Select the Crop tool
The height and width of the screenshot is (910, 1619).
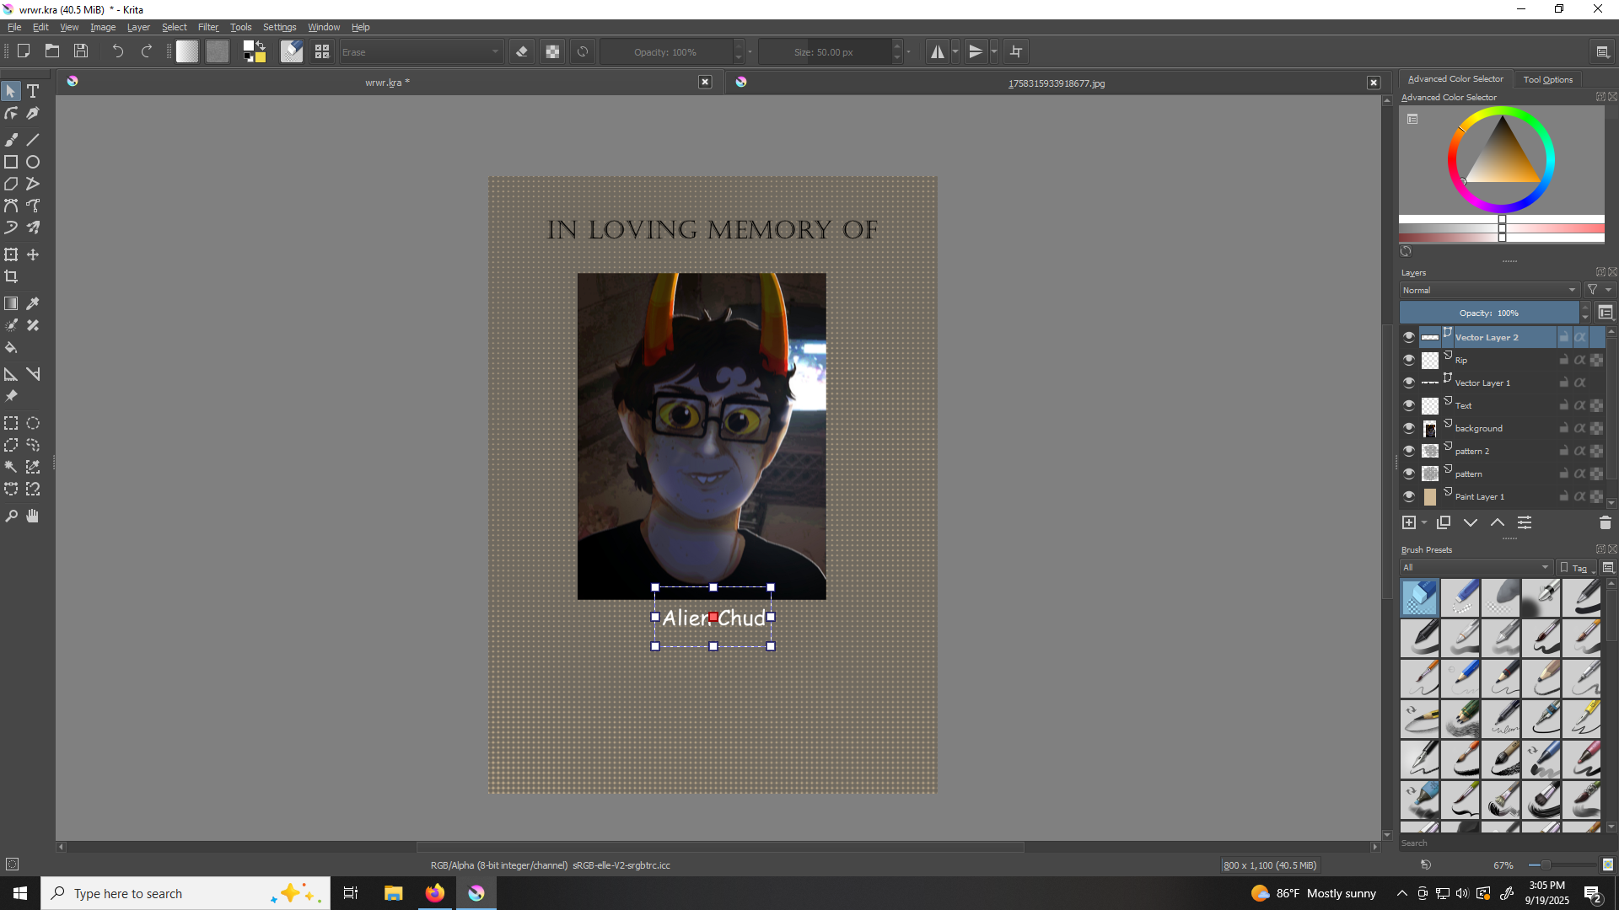pos(11,276)
